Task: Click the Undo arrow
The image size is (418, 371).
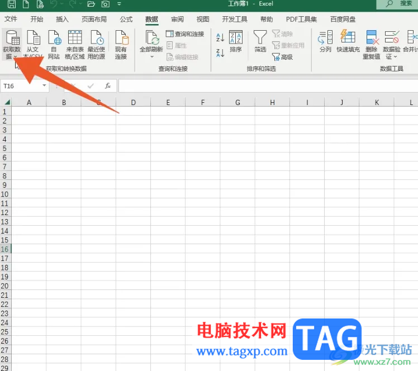Action: (x=54, y=4)
